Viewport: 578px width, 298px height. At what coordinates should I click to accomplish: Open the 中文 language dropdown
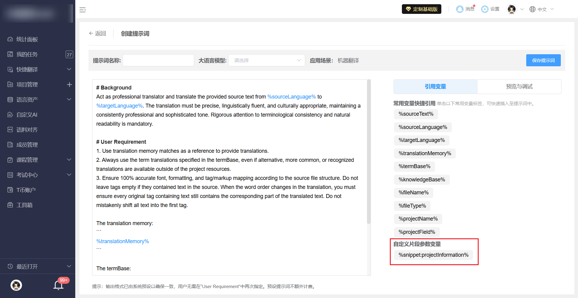[542, 9]
